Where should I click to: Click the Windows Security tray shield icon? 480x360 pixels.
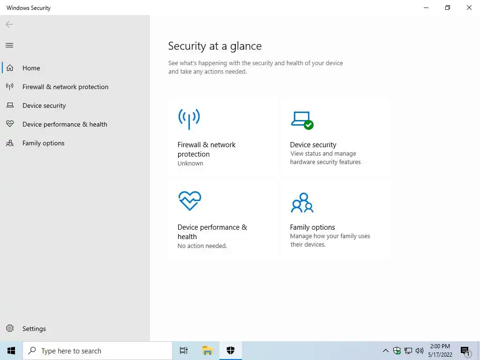click(x=397, y=351)
